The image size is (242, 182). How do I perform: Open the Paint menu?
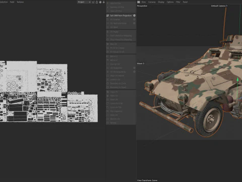12,2
